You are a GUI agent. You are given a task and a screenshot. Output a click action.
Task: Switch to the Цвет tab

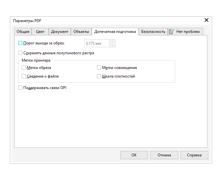point(40,32)
